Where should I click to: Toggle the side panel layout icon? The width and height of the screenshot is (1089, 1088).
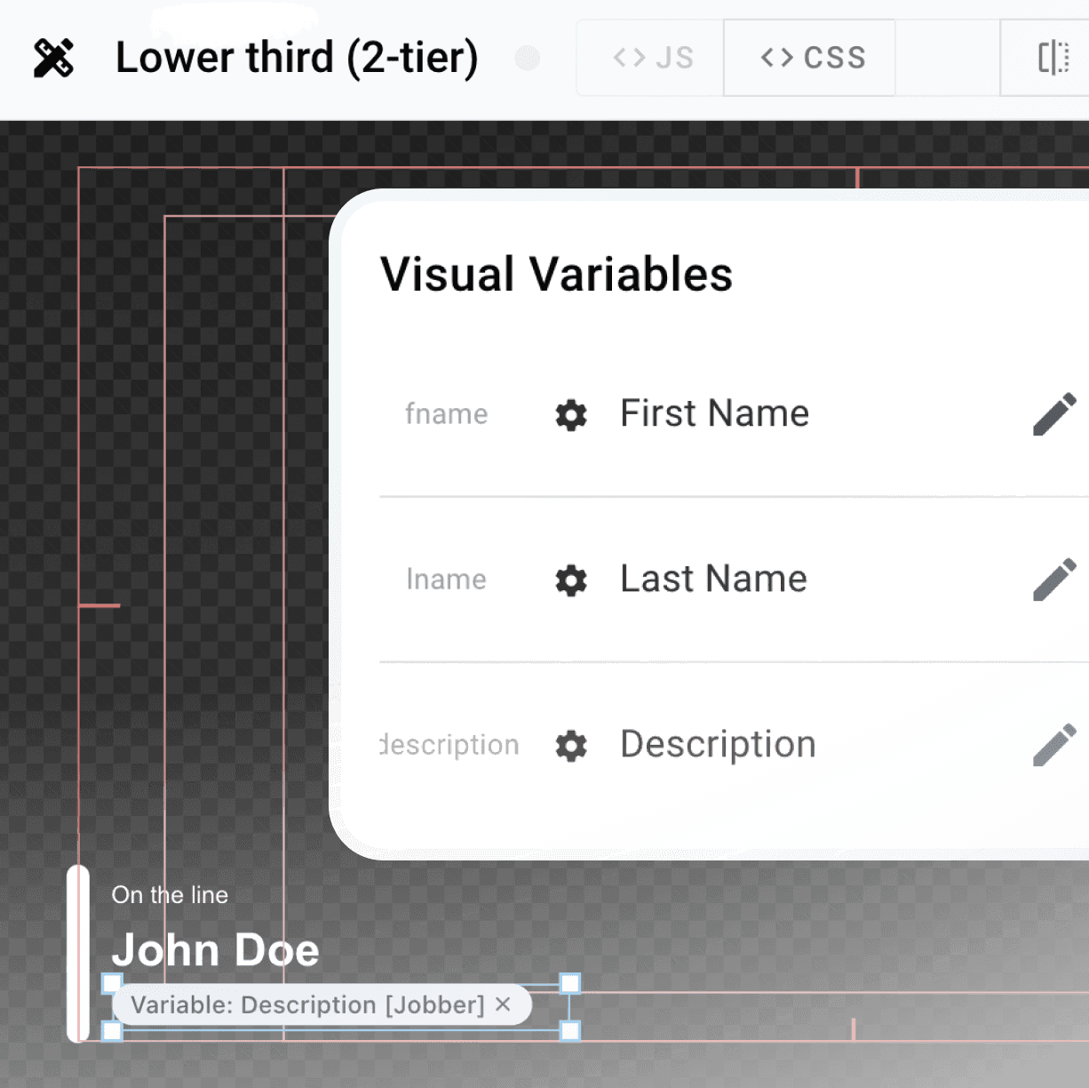coord(1053,57)
